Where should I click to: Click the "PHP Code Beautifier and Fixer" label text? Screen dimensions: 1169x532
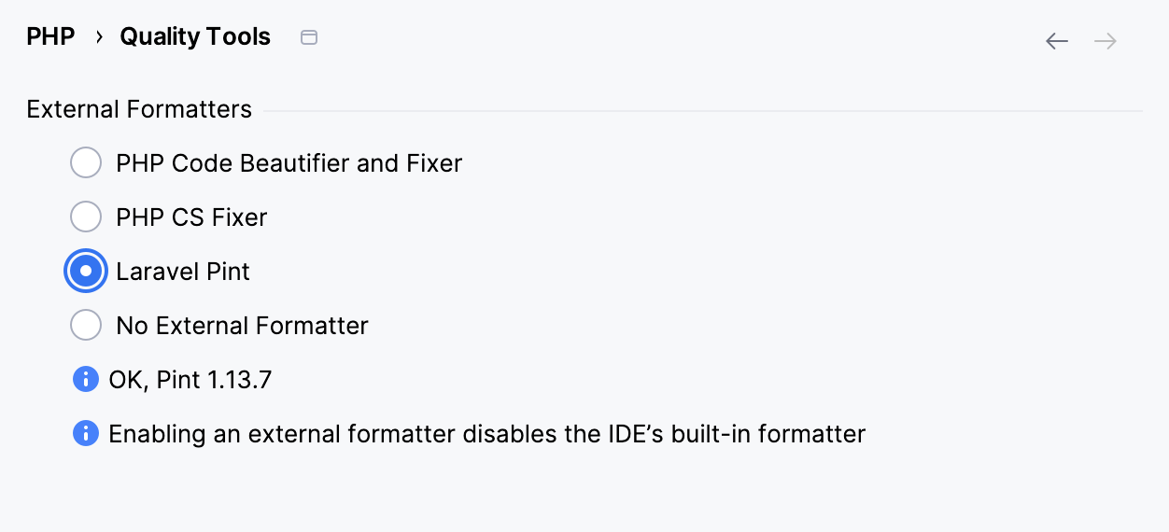(x=289, y=163)
